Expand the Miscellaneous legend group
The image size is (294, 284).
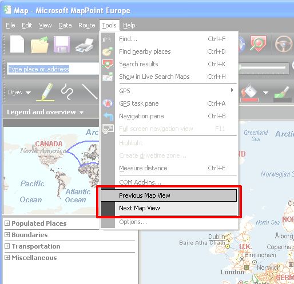click(7, 258)
